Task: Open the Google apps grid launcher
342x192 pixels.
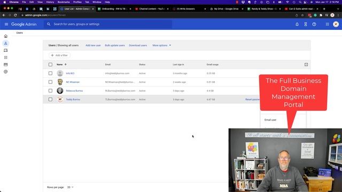Action: click(x=328, y=25)
